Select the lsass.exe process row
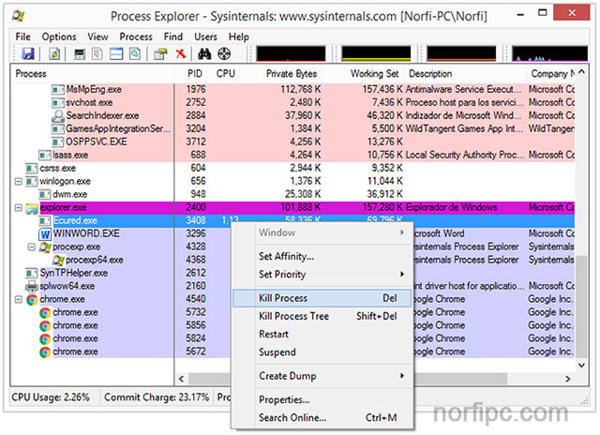This screenshot has width=600, height=435. [292, 155]
